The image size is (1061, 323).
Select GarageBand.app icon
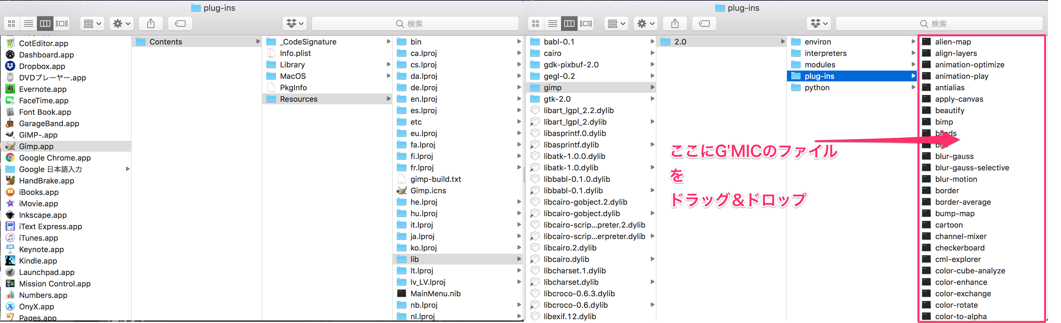tap(10, 123)
